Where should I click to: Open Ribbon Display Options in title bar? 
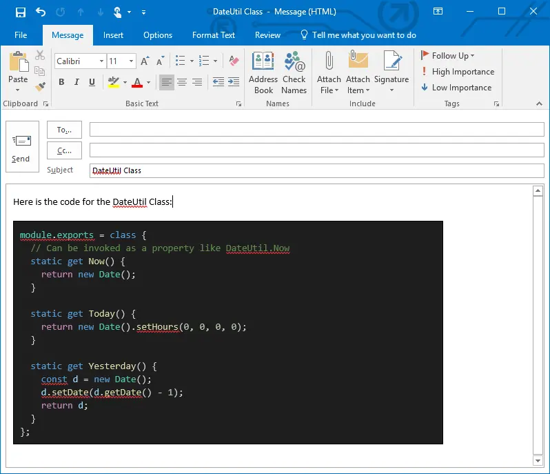[x=438, y=12]
